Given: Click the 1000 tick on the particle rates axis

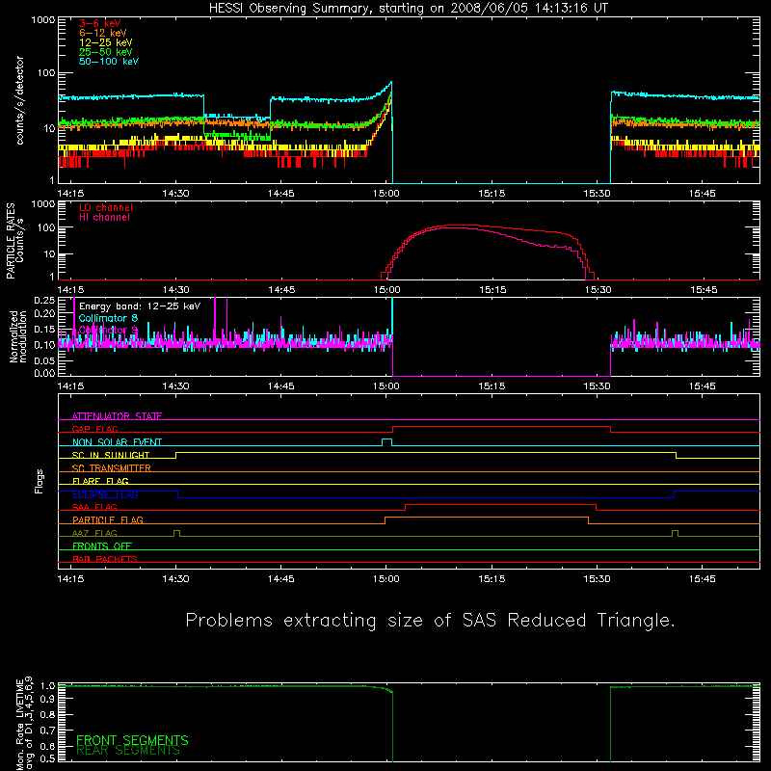Looking at the screenshot, I should coord(43,204).
